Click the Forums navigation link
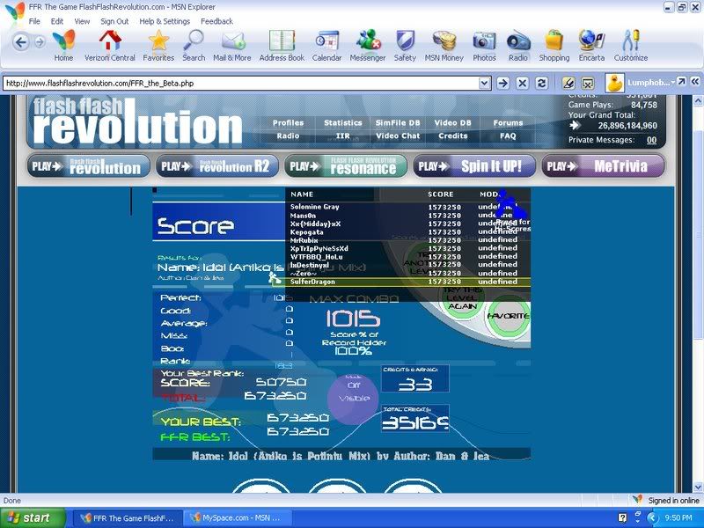The height and width of the screenshot is (528, 704). 508,123
